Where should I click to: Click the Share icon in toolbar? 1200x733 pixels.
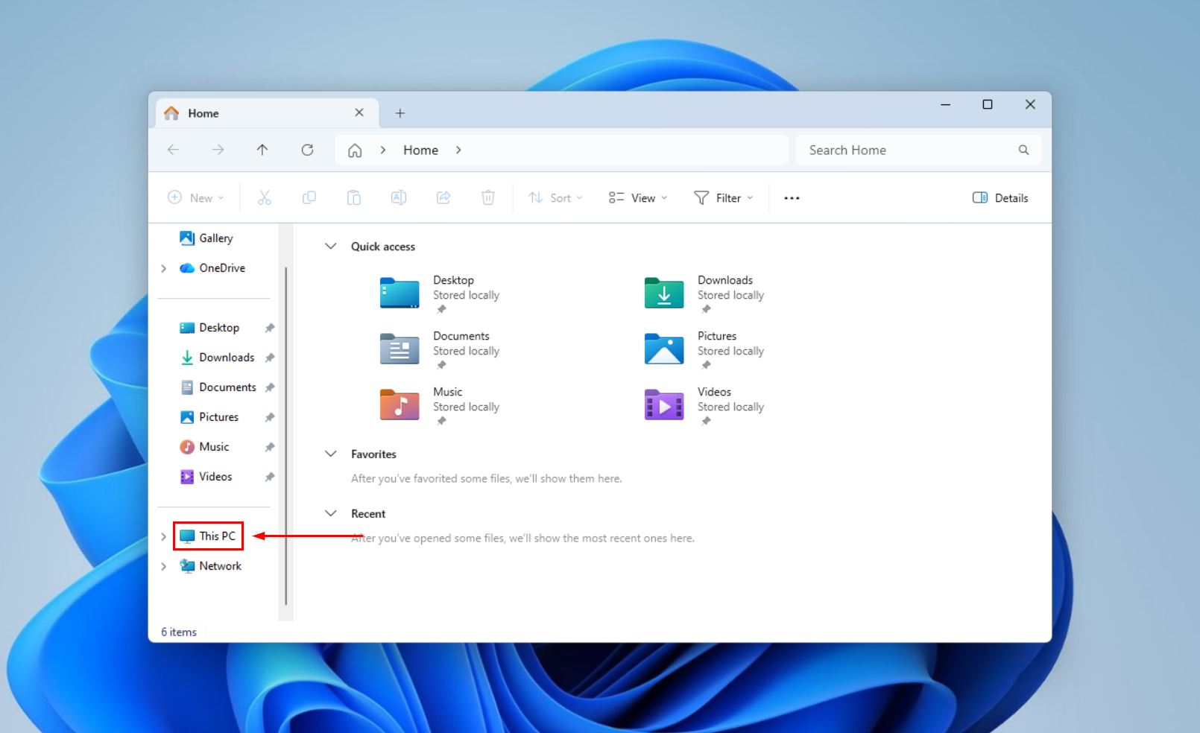pos(443,197)
